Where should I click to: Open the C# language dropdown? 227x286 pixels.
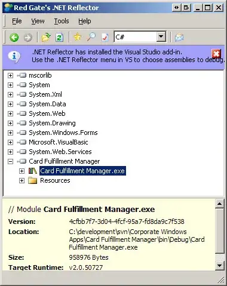pos(161,37)
